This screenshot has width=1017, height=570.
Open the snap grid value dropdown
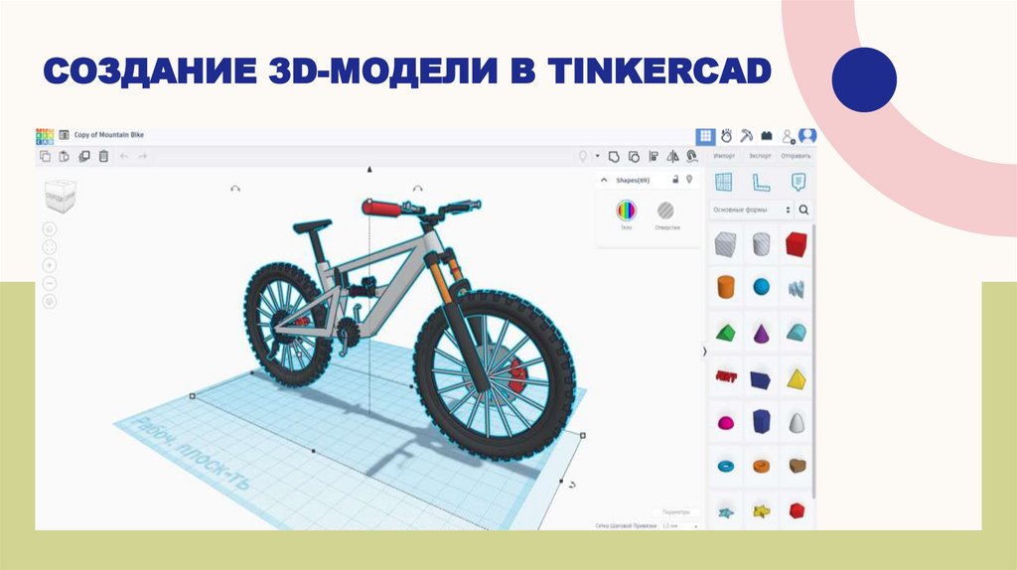(x=679, y=526)
